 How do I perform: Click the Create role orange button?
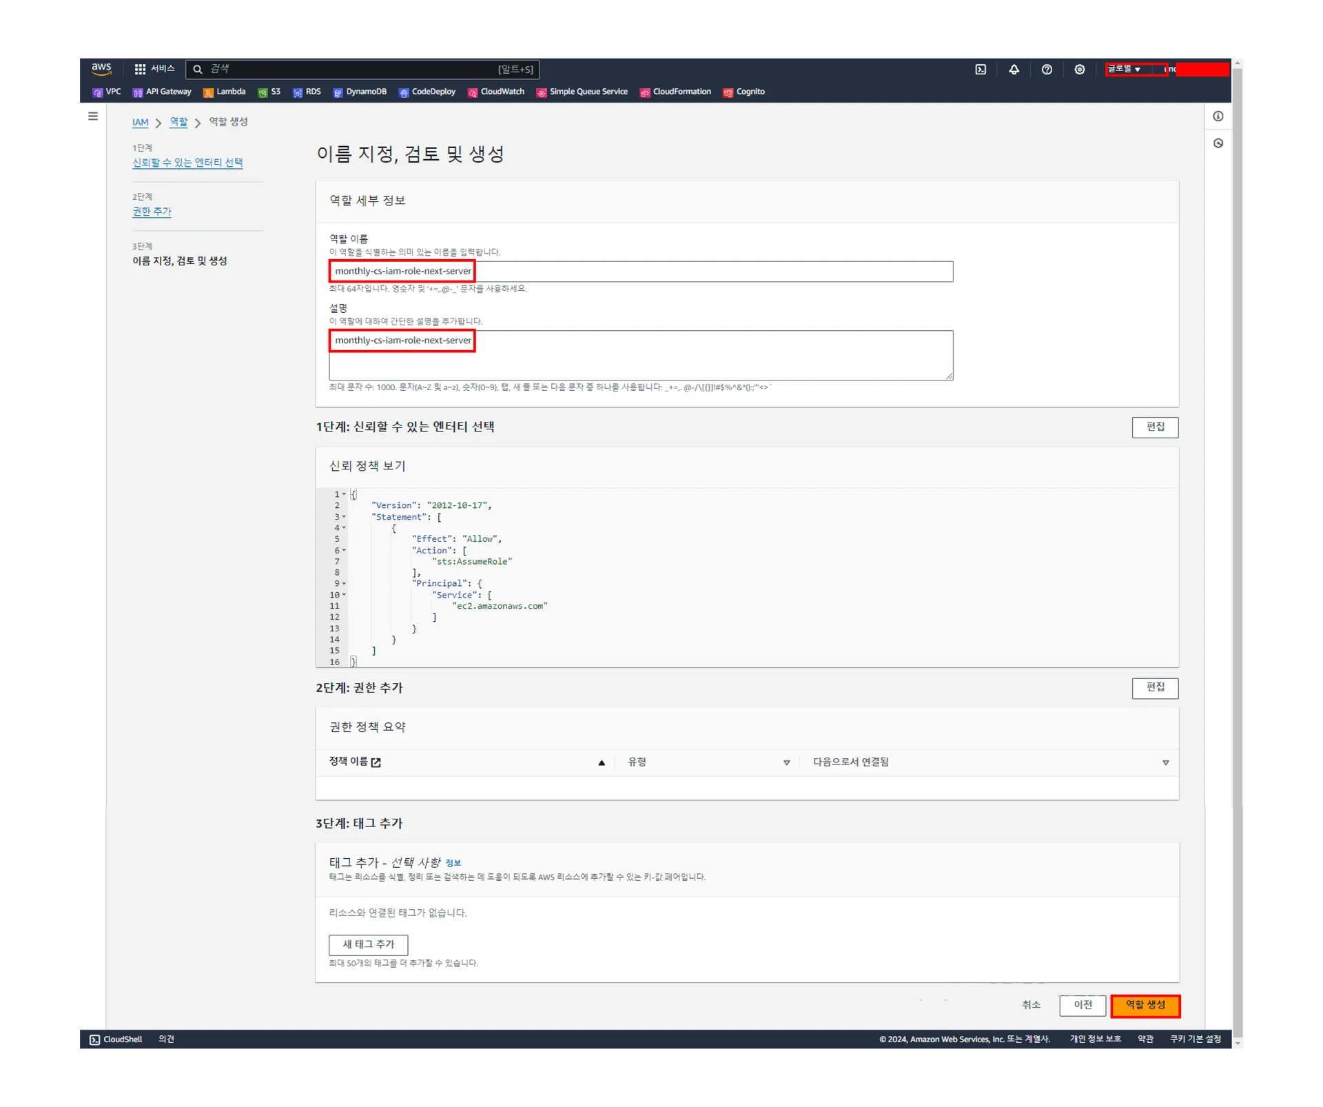pos(1145,1005)
